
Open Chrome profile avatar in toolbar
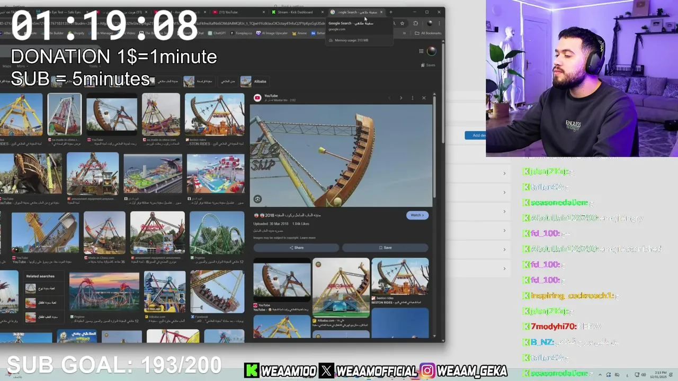click(x=430, y=23)
